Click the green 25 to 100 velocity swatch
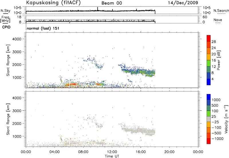Screen dimensions: 229x158 [209, 114]
